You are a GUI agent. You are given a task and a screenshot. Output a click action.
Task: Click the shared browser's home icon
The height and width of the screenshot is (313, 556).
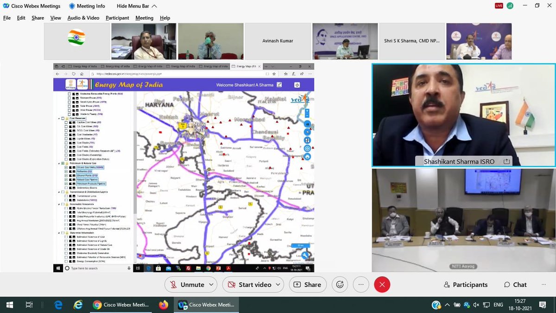82,74
